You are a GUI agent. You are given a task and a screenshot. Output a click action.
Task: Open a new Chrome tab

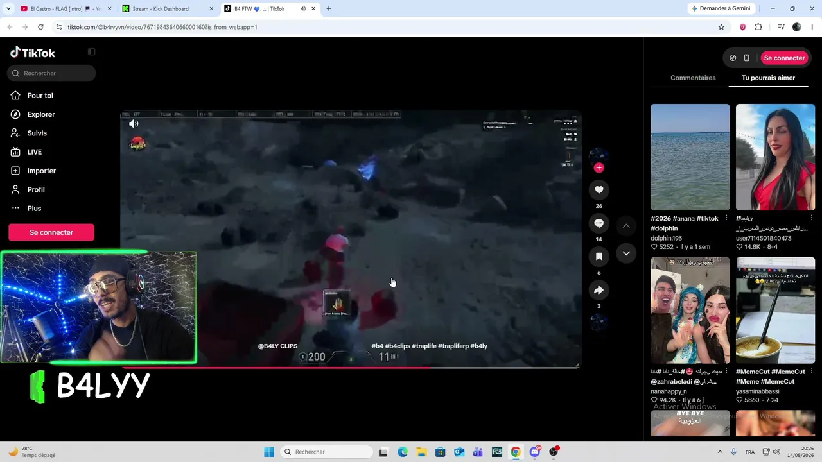[x=328, y=9]
